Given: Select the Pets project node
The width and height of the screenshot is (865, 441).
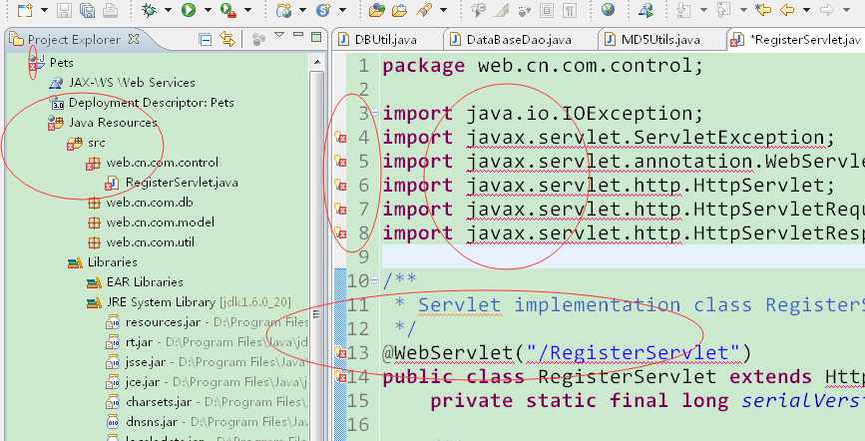Looking at the screenshot, I should point(61,63).
